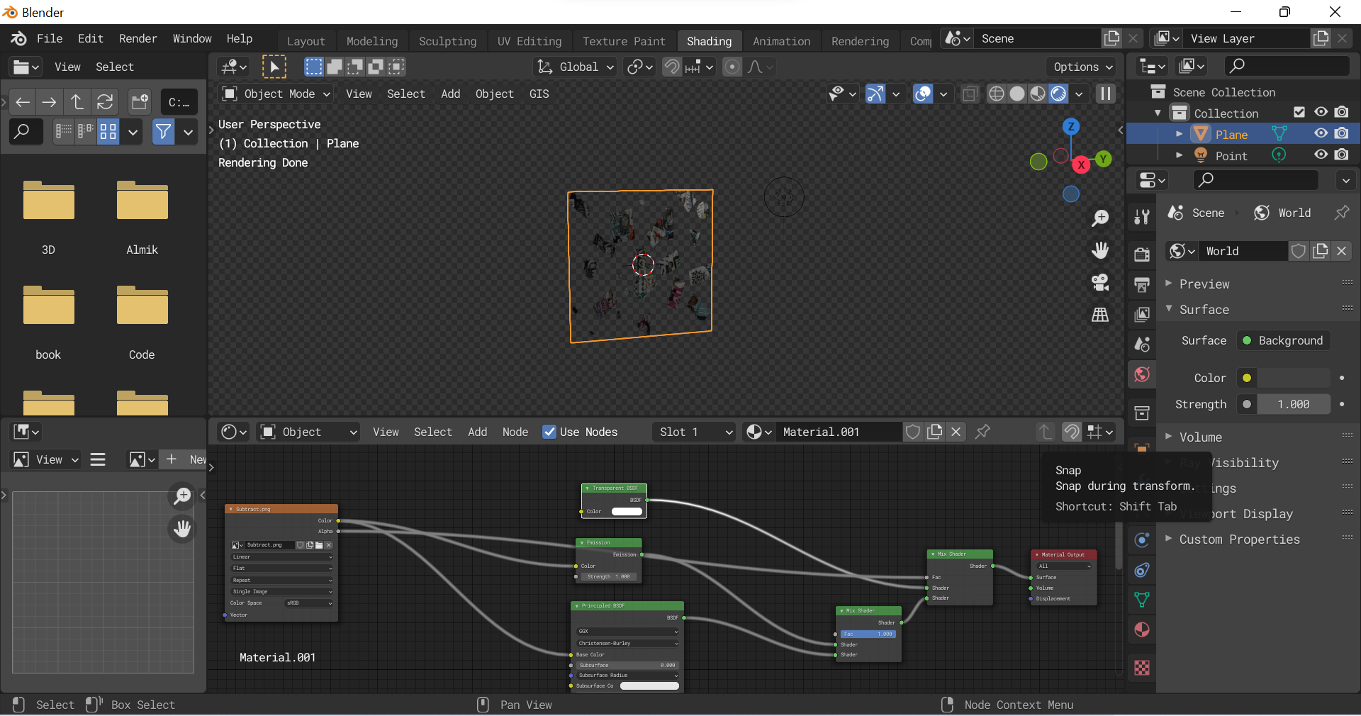This screenshot has width=1361, height=716.
Task: Click the Background surface shader button
Action: pos(1283,340)
